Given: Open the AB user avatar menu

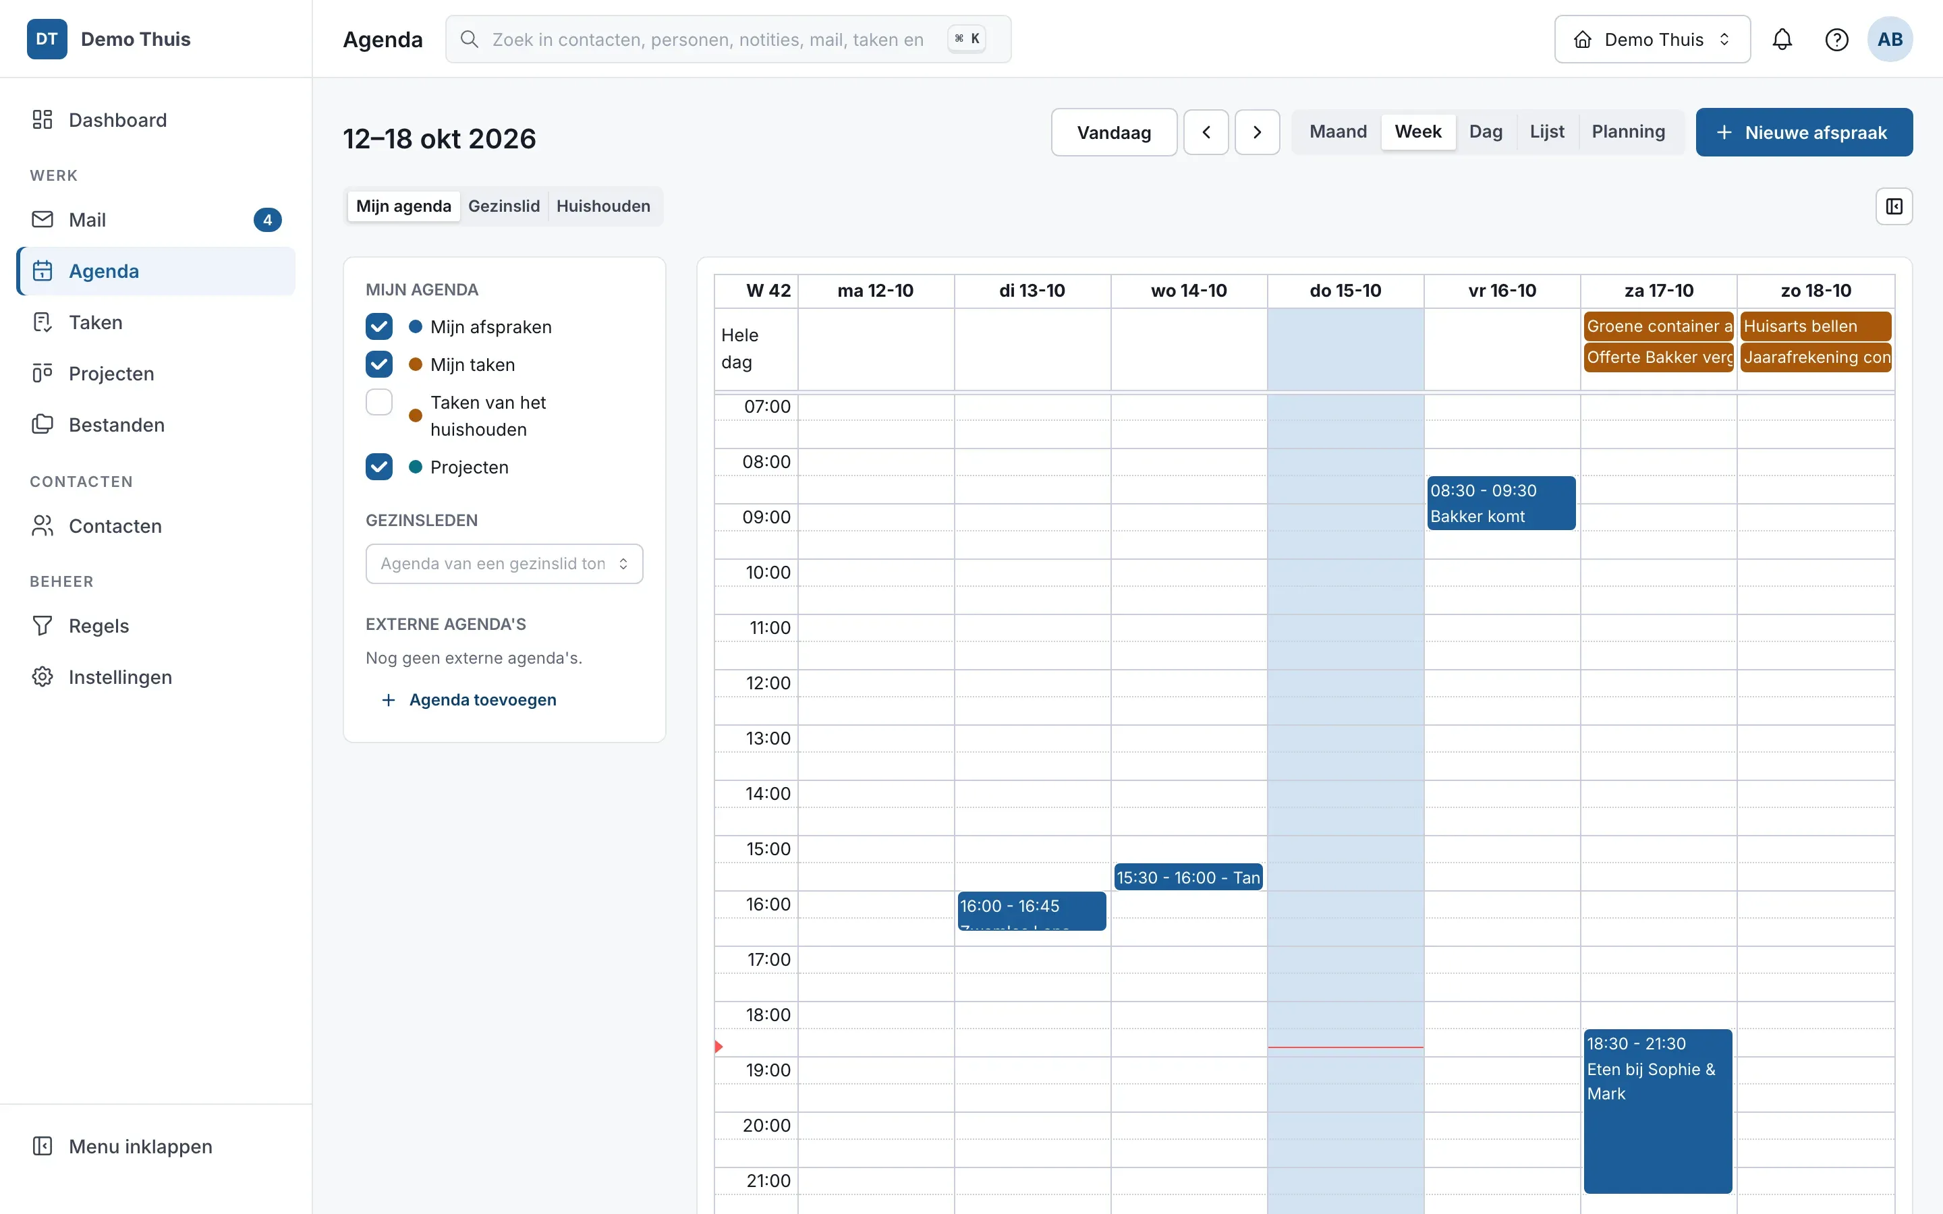Looking at the screenshot, I should pos(1890,39).
